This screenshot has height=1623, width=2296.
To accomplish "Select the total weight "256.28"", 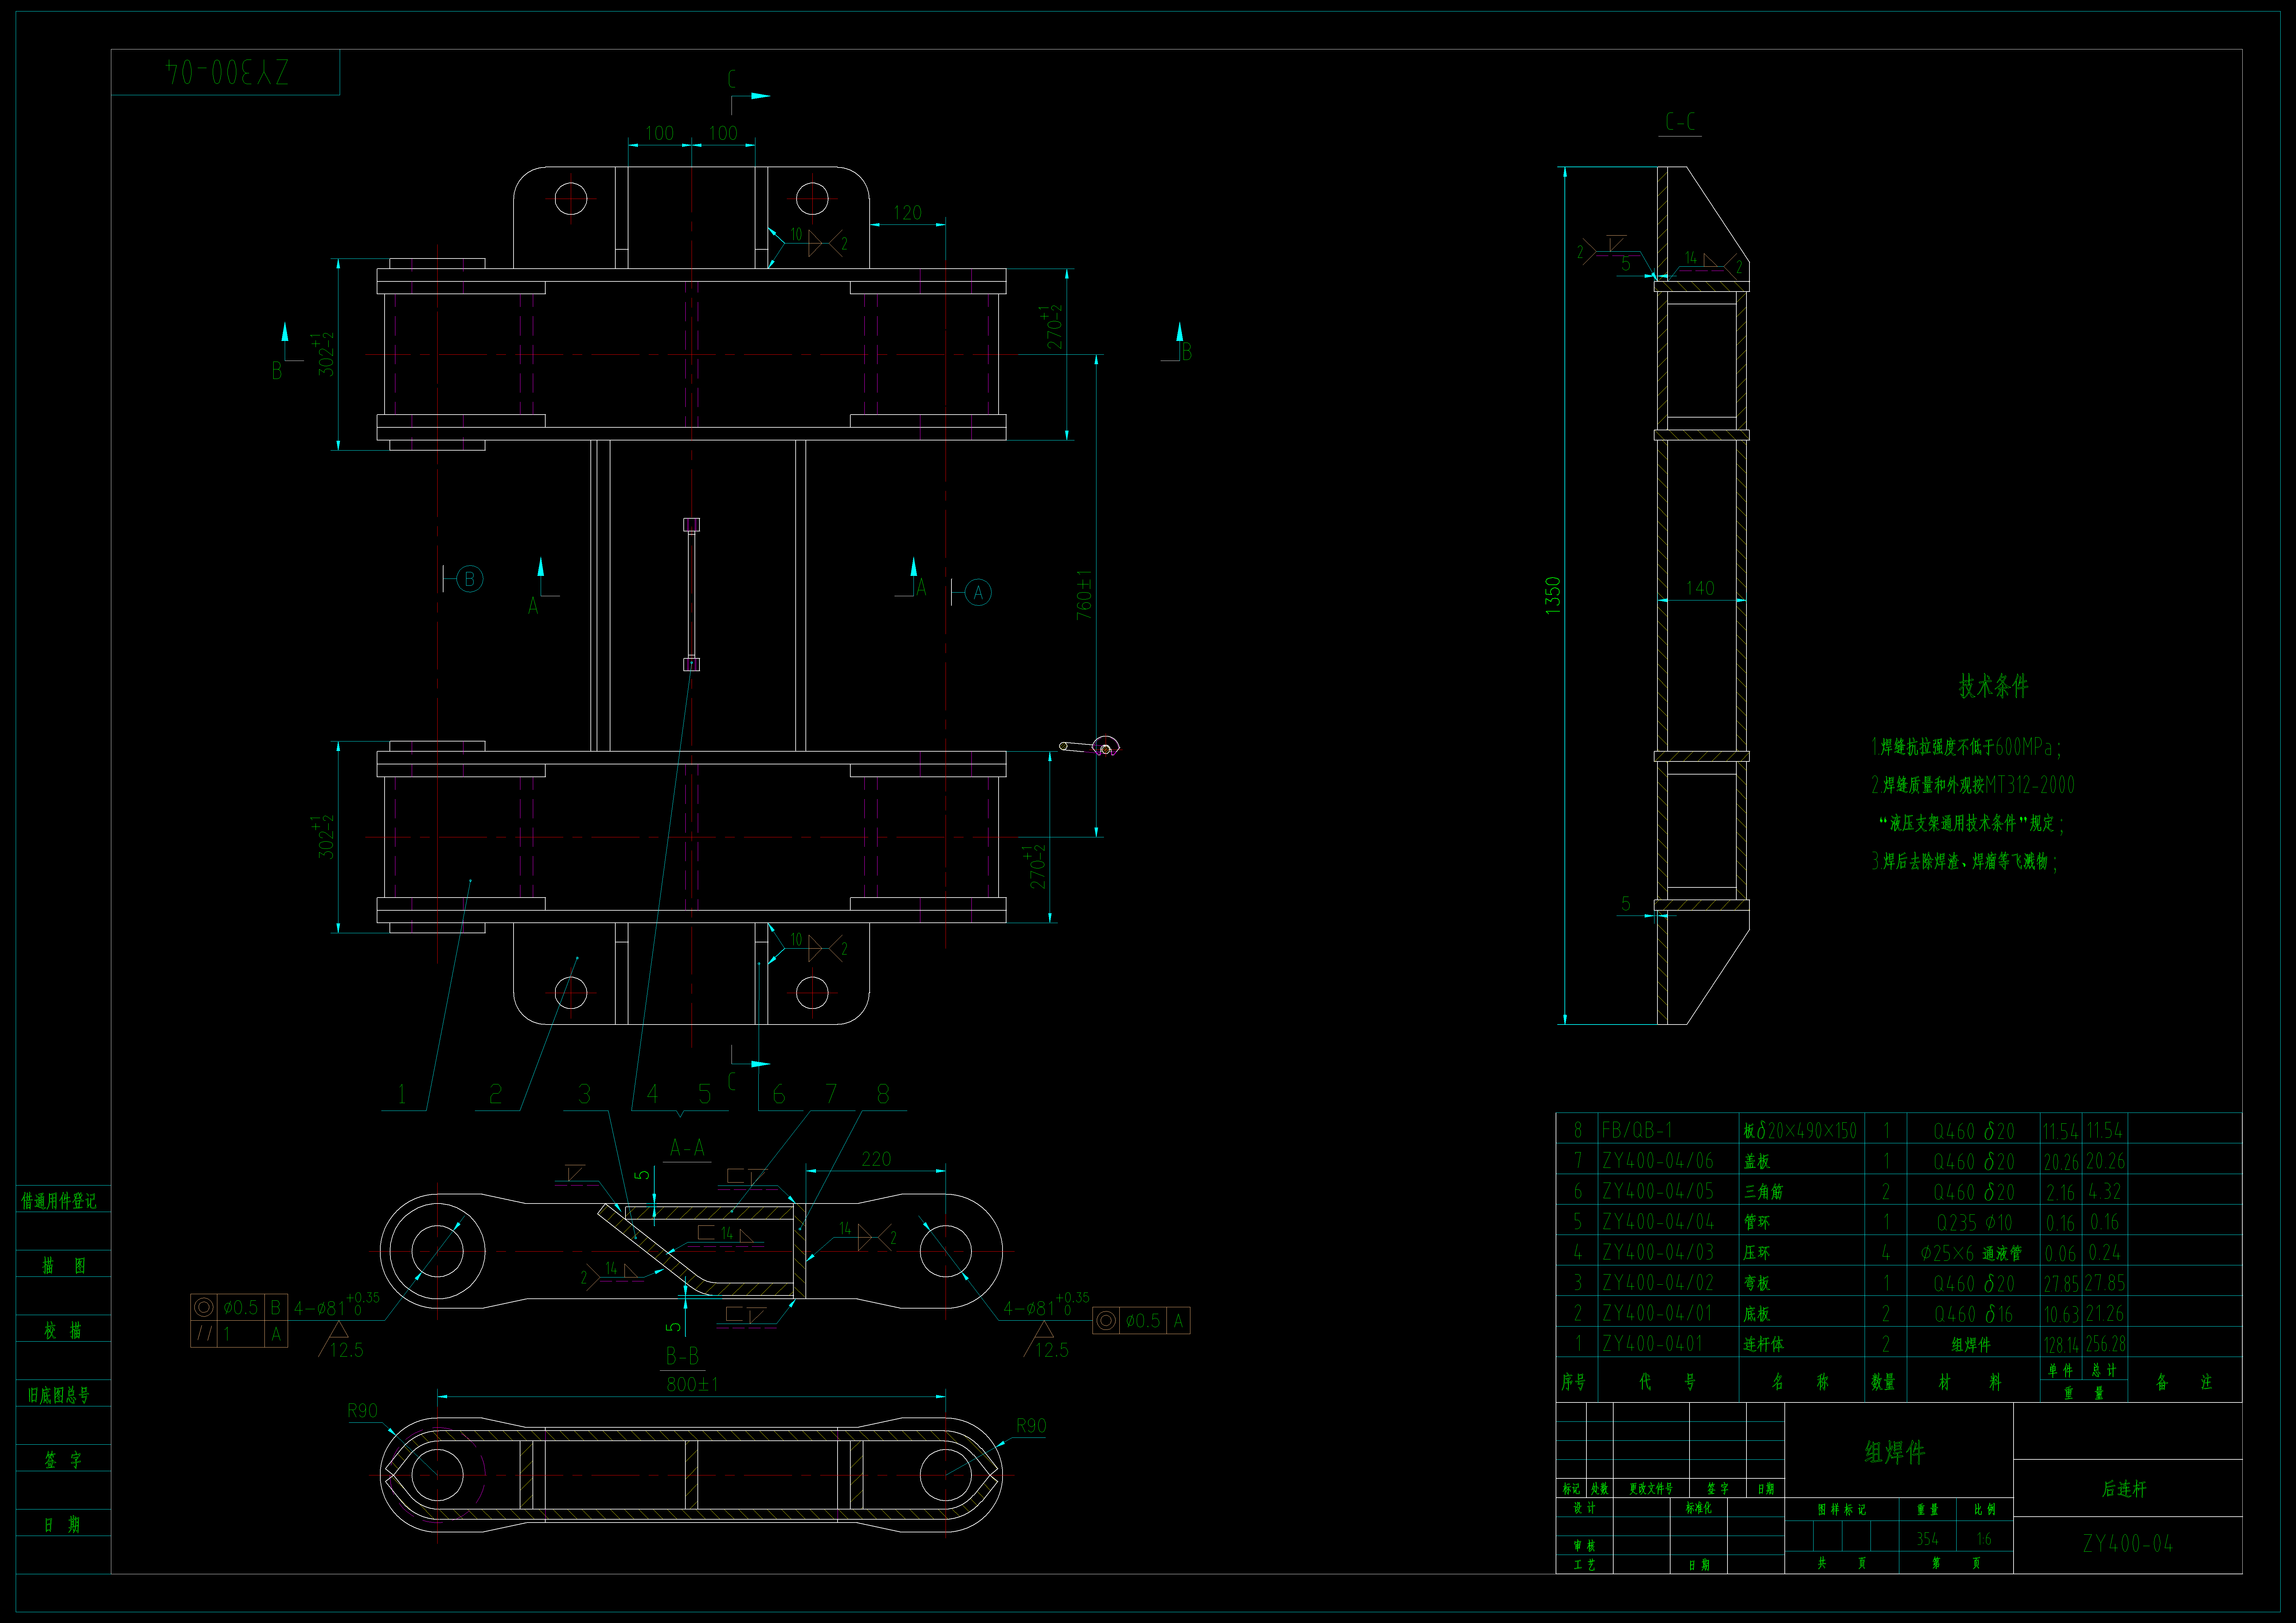I will pyautogui.click(x=2106, y=1345).
